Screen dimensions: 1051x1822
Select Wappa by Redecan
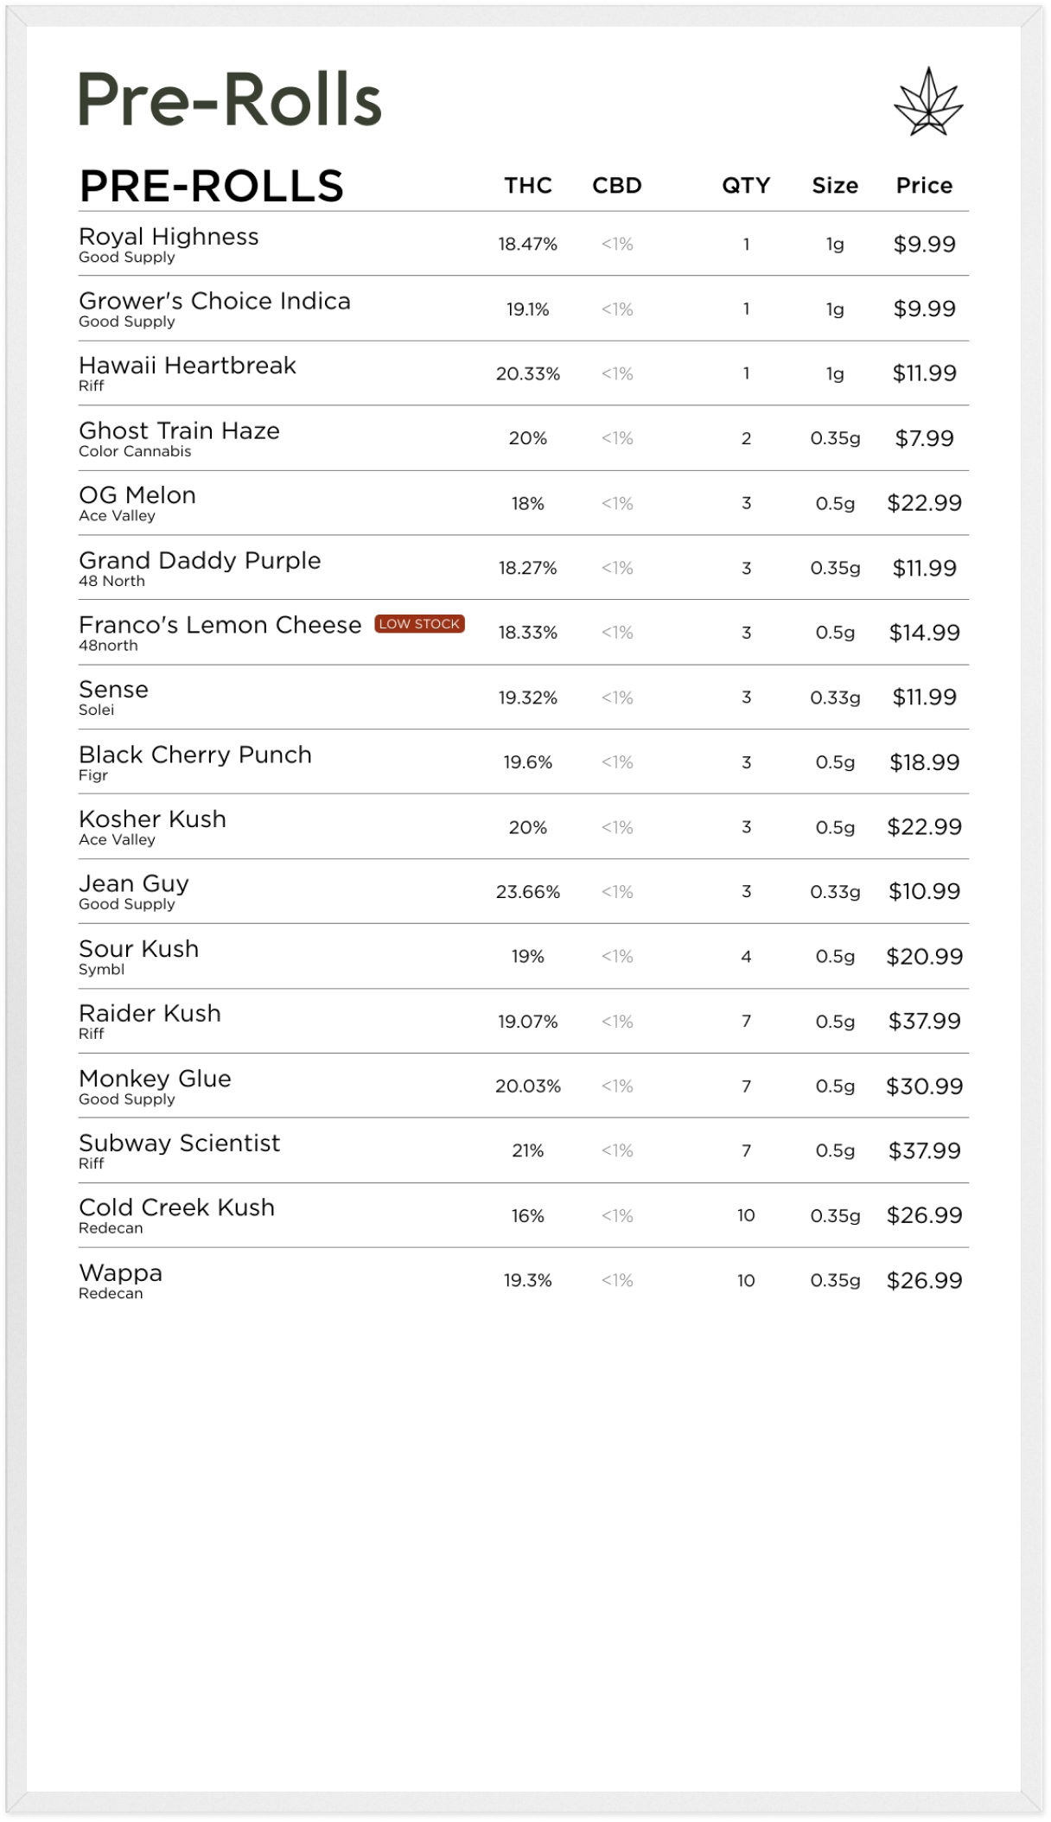(523, 1281)
